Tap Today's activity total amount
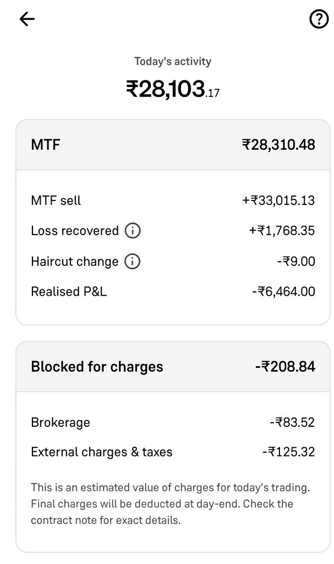 click(x=173, y=89)
